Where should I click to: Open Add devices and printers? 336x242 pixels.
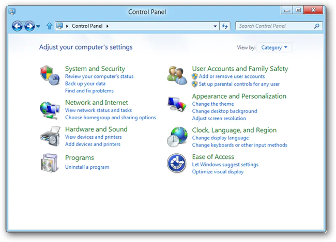click(93, 144)
